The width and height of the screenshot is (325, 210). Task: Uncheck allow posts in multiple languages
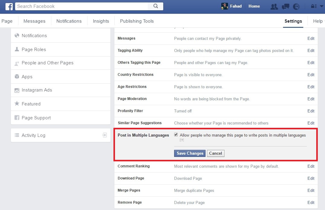click(176, 135)
